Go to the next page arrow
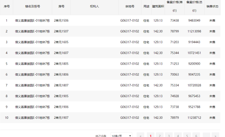225x137 pixels. click(215, 135)
